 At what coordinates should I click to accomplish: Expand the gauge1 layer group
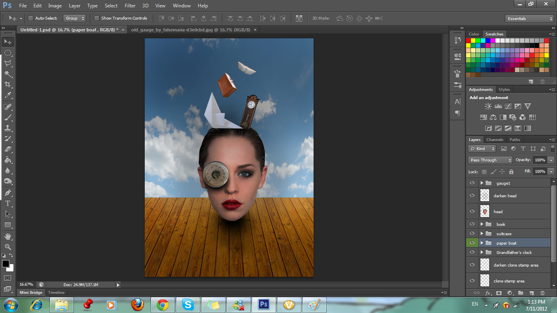[482, 183]
